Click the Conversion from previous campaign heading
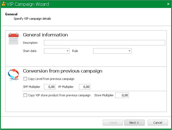Viewport: 172px width, 130px height. coord(63,71)
